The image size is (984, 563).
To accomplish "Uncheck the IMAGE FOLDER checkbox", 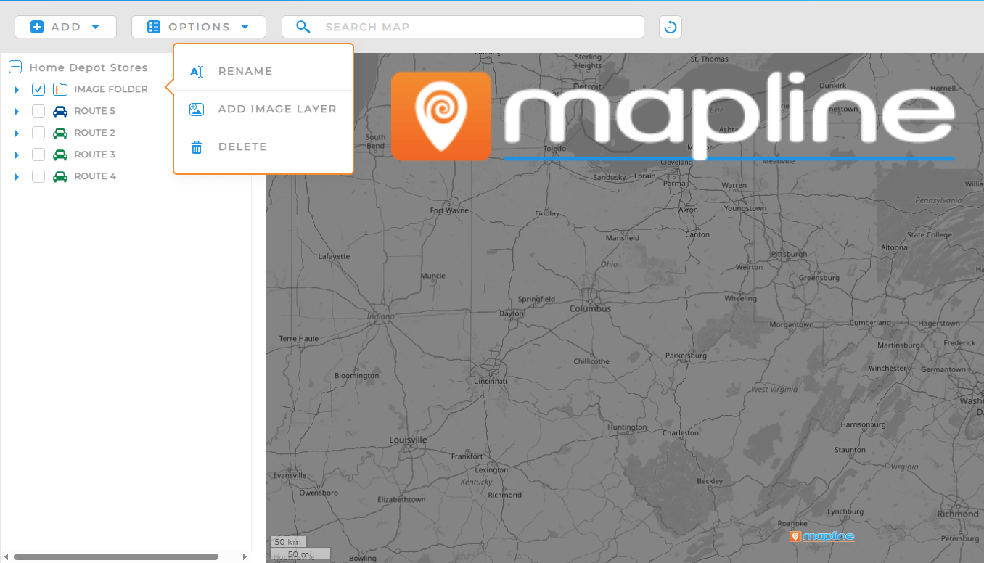I will click(38, 89).
